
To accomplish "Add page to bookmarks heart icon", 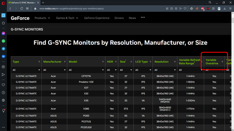I will pyautogui.click(x=185, y=9).
